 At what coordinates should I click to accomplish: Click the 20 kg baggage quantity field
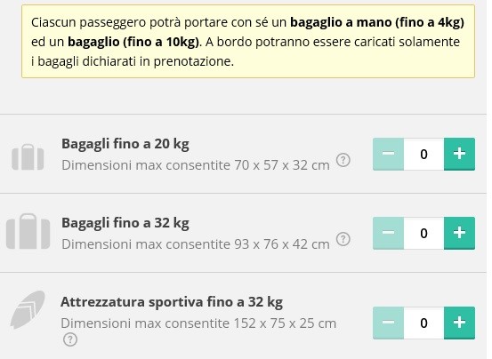coord(423,154)
